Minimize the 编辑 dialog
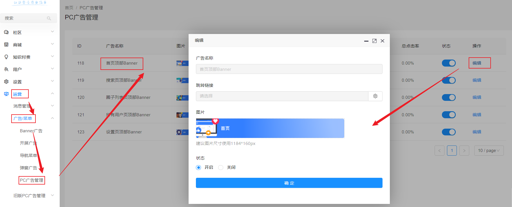Image resolution: width=512 pixels, height=207 pixels. pyautogui.click(x=366, y=41)
